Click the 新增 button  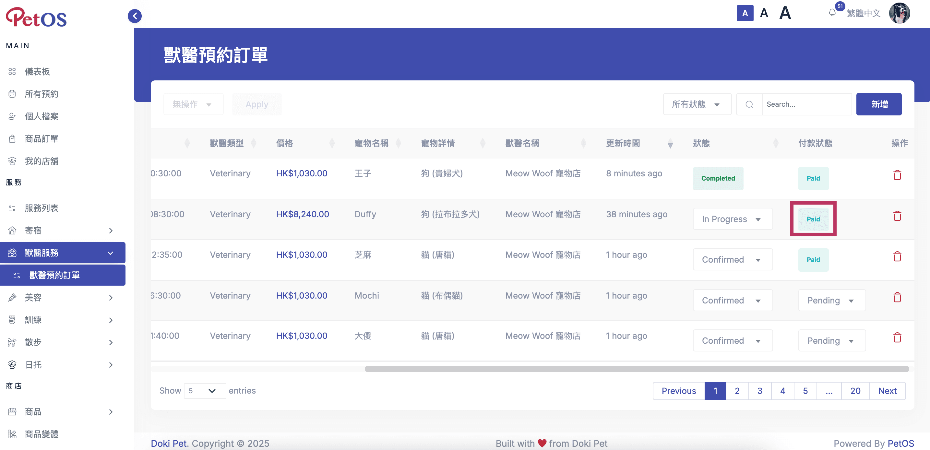[x=879, y=104]
